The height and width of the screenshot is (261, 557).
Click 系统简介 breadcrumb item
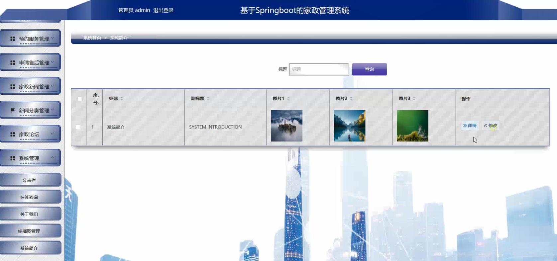pyautogui.click(x=119, y=38)
